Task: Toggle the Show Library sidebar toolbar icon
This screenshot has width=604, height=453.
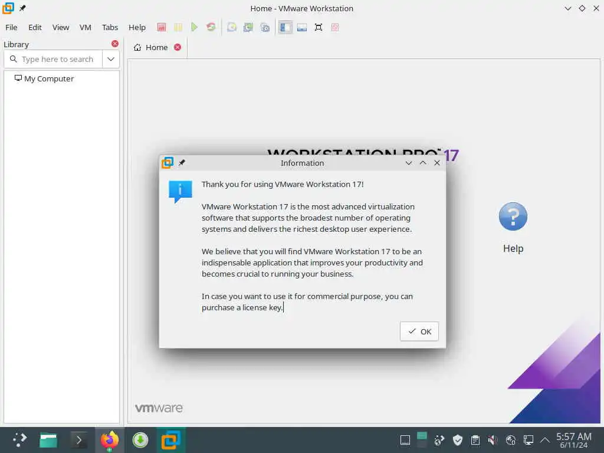Action: coord(285,27)
